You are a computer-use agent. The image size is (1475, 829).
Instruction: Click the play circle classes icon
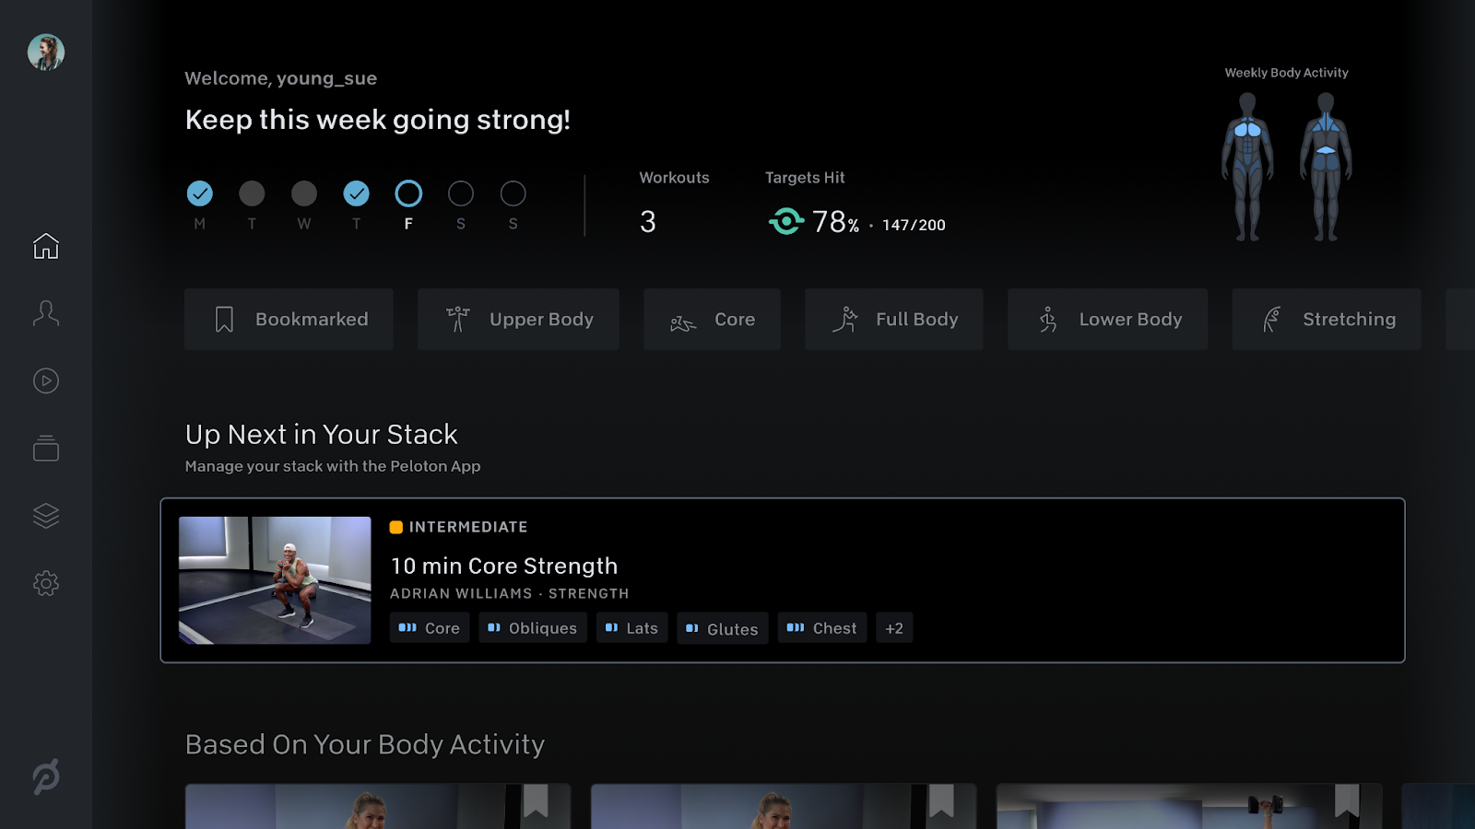[x=46, y=380]
